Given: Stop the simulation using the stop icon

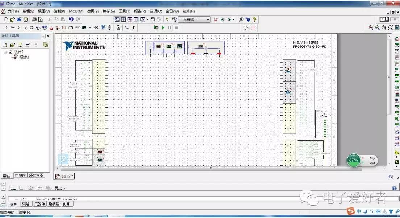Looking at the screenshot, I should pos(176,28).
